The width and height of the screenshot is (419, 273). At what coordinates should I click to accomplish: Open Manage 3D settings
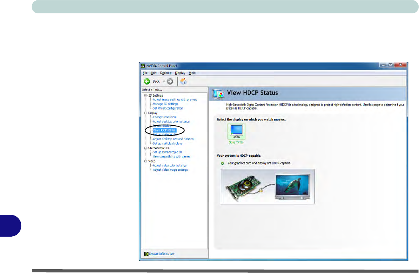click(x=165, y=104)
